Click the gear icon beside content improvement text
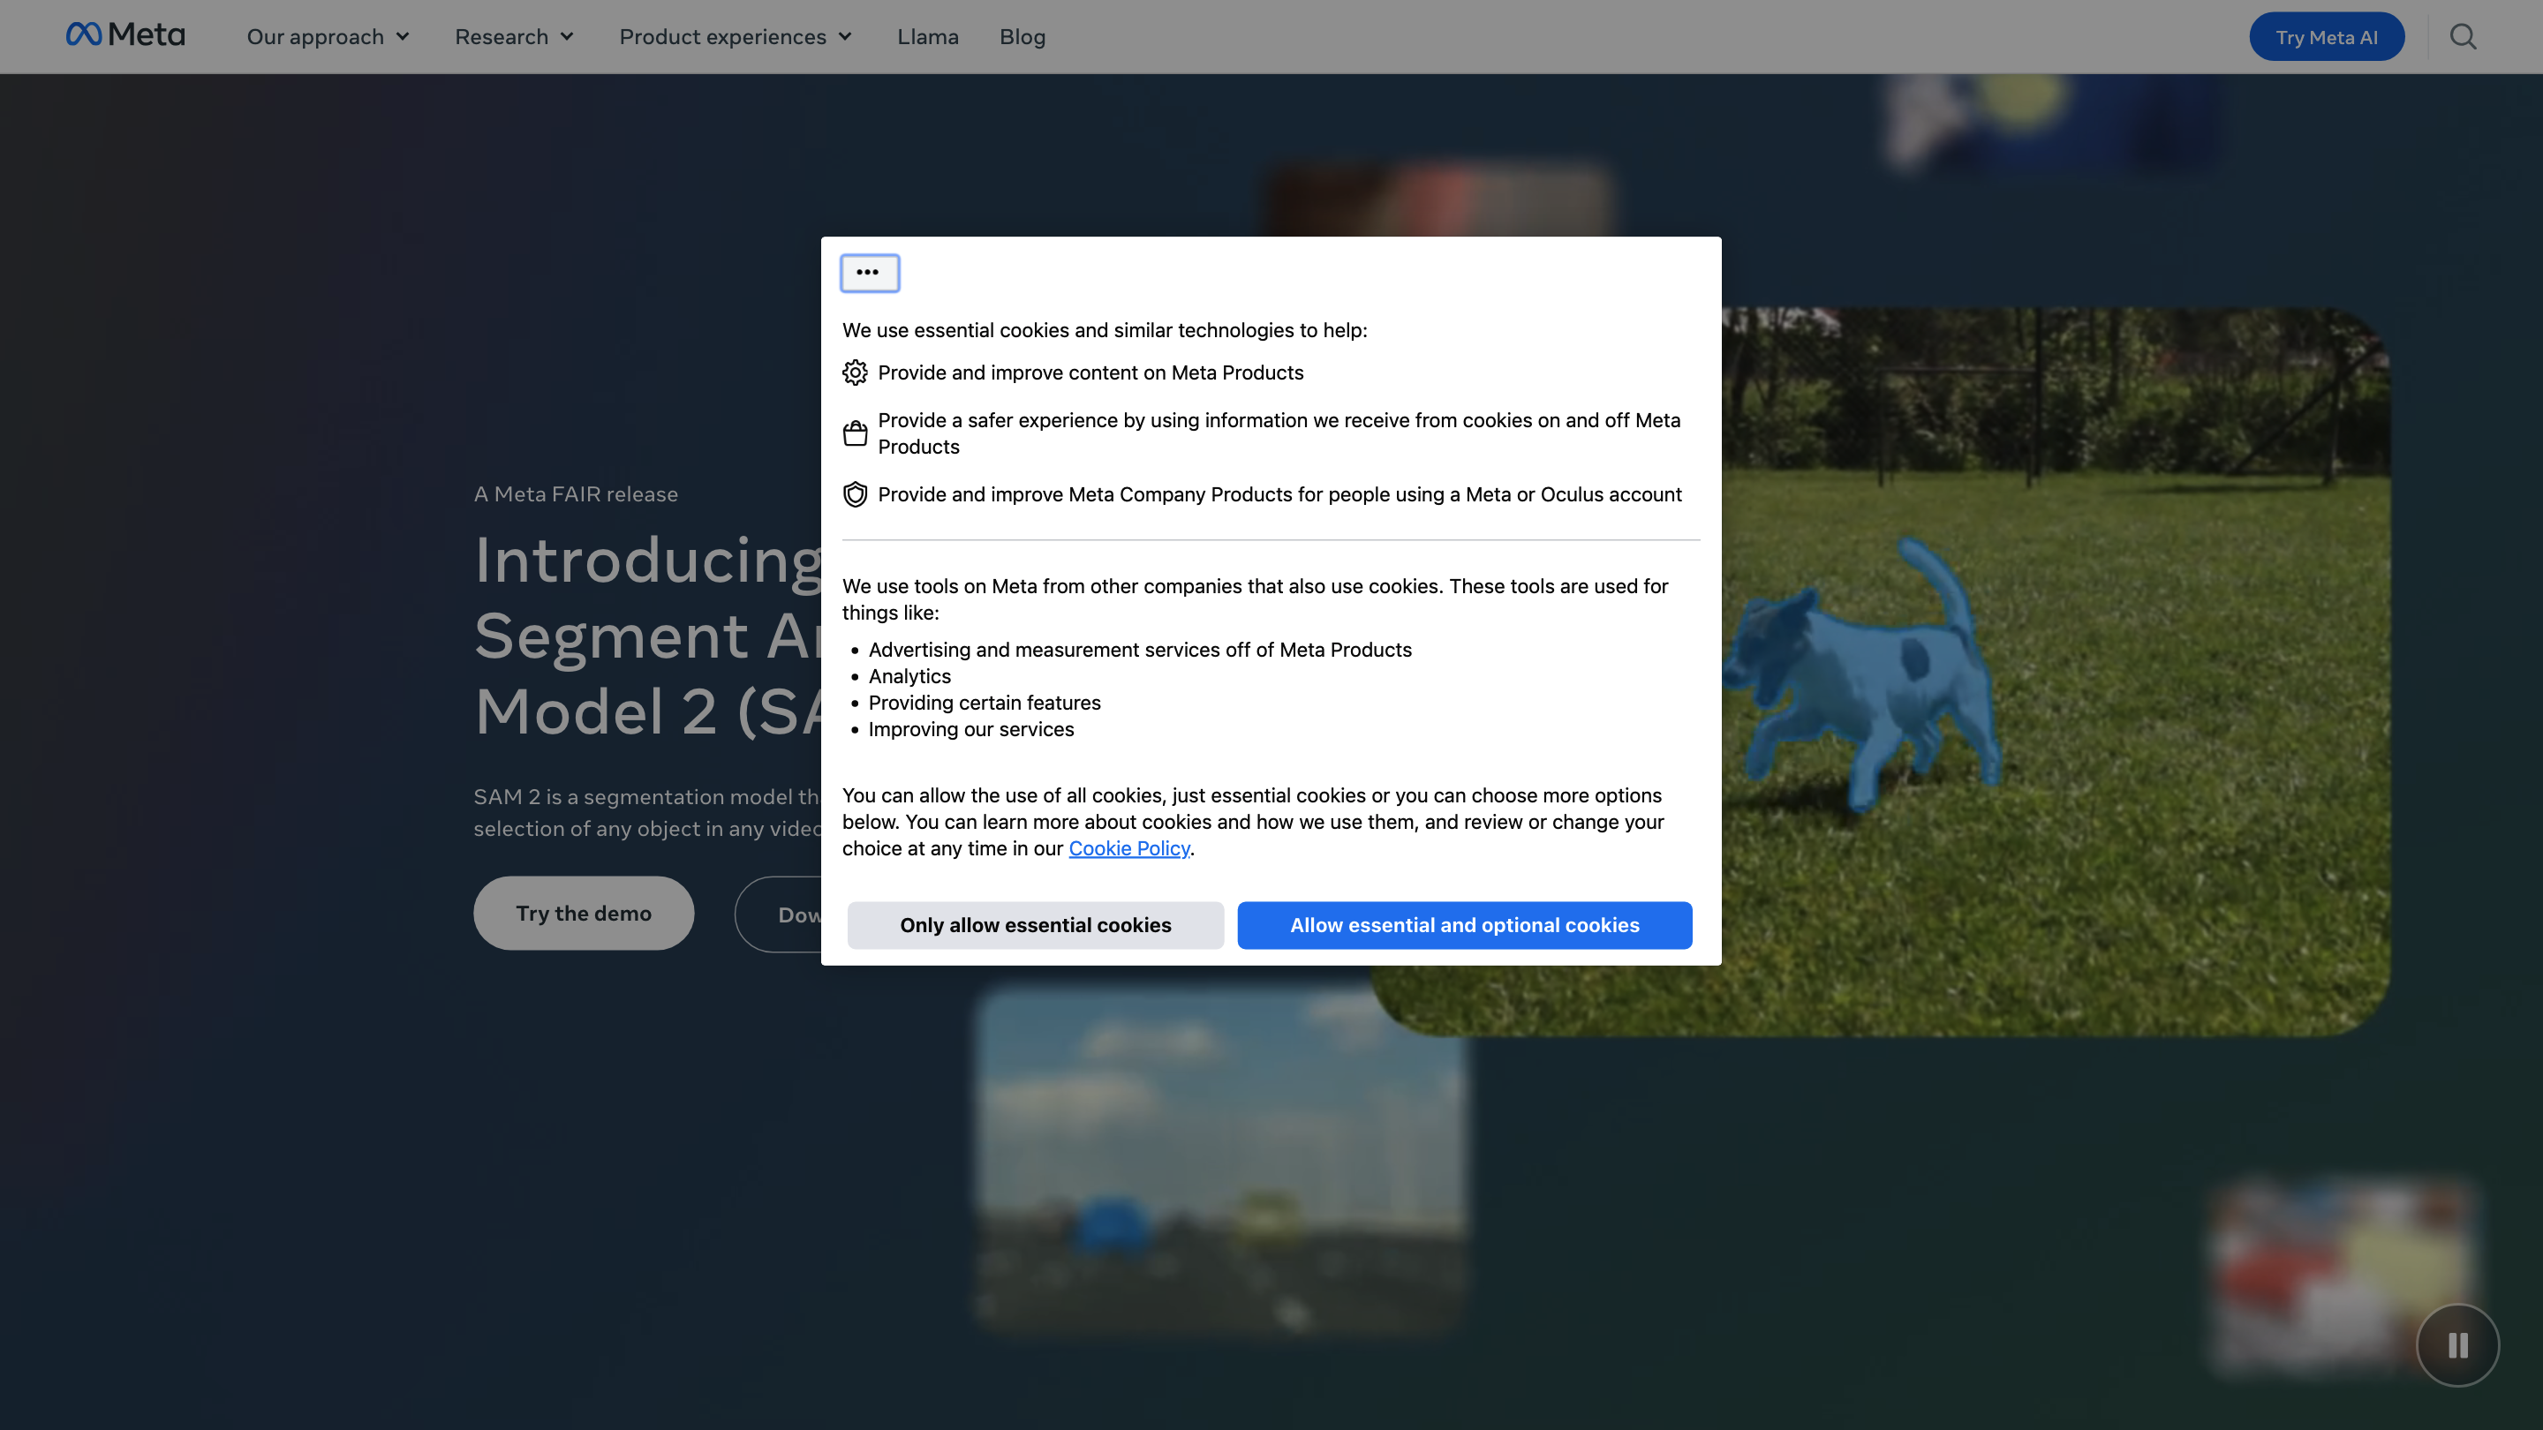 (x=855, y=372)
